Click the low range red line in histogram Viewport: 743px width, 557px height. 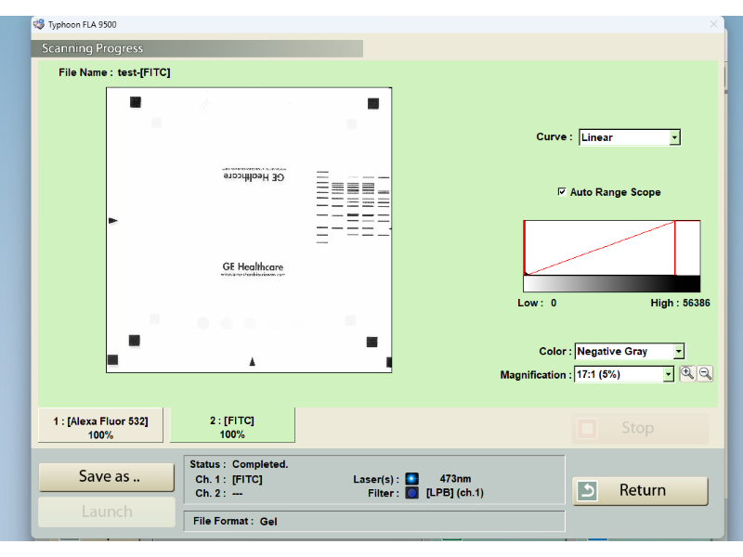pyautogui.click(x=525, y=247)
